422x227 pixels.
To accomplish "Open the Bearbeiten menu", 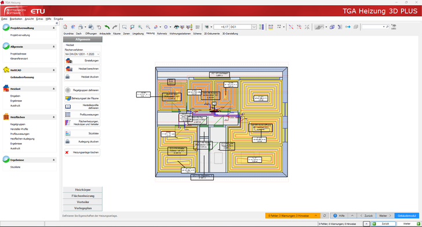I will tap(16, 19).
